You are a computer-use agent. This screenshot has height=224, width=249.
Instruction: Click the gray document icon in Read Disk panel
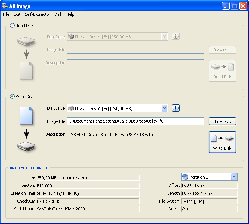pyautogui.click(x=26, y=71)
